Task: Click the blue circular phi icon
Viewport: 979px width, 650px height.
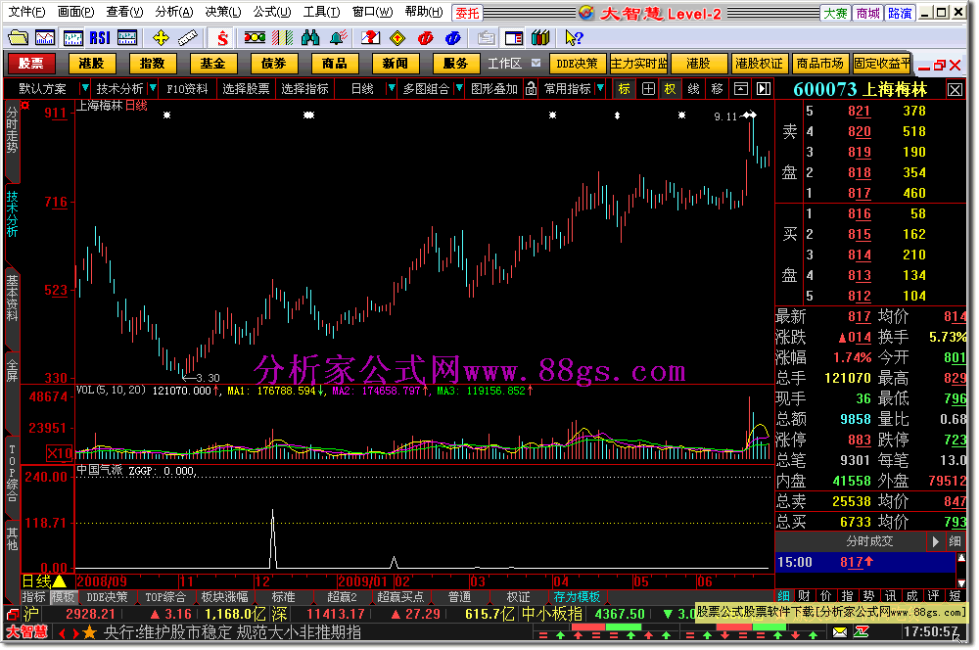Action: 453,38
